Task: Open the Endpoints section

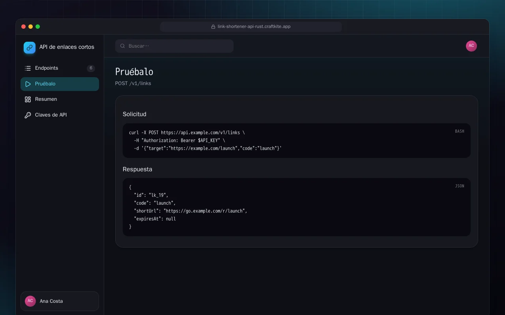Action: 60,68
